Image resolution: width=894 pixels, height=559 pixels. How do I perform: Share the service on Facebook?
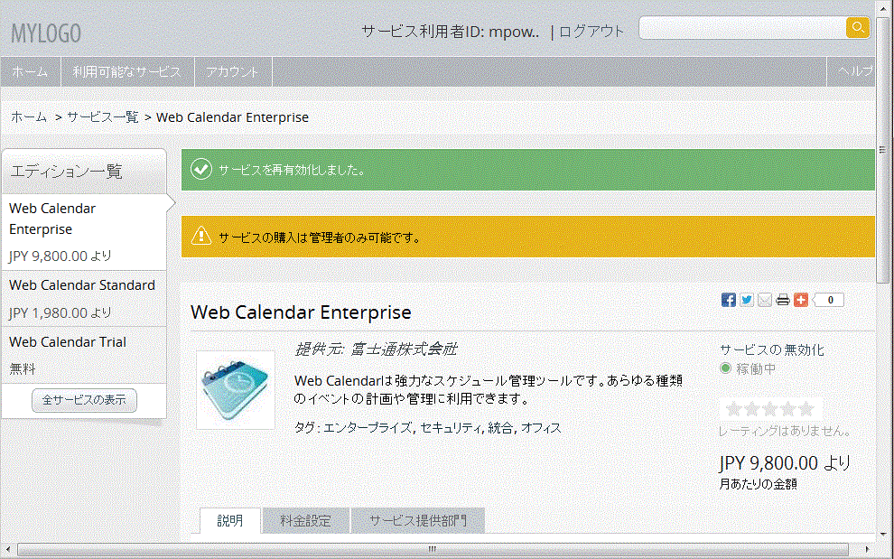(728, 300)
